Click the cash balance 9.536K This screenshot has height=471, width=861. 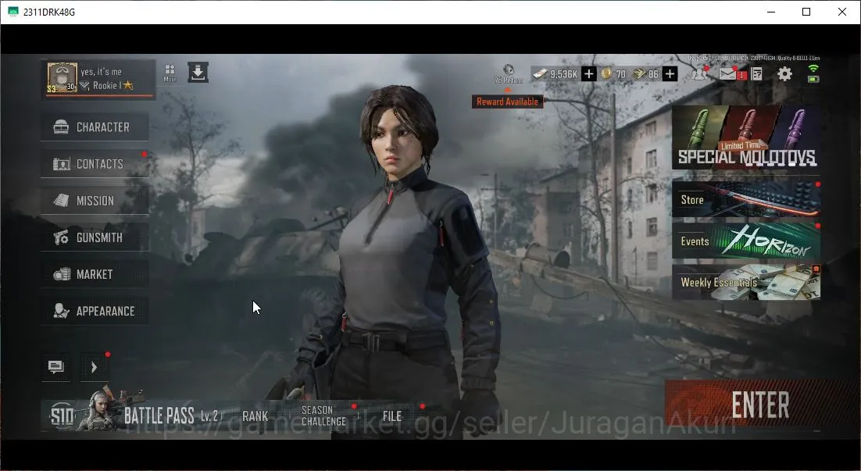point(556,73)
